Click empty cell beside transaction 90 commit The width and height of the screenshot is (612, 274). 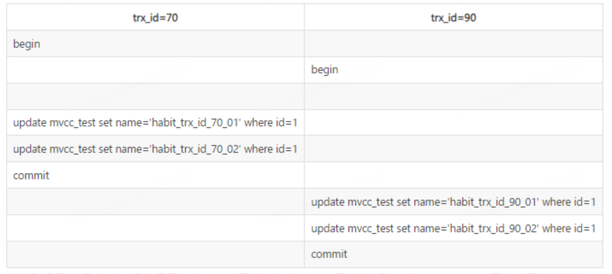coord(155,254)
